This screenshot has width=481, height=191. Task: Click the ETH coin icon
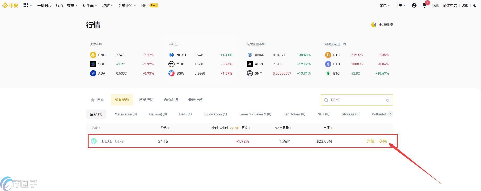tap(328, 64)
